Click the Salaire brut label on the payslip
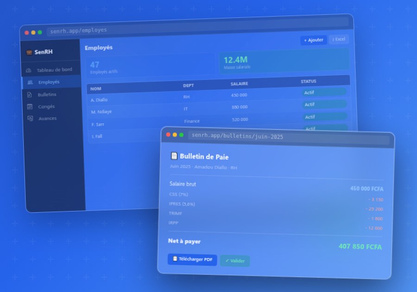The image size is (417, 292). tap(183, 184)
